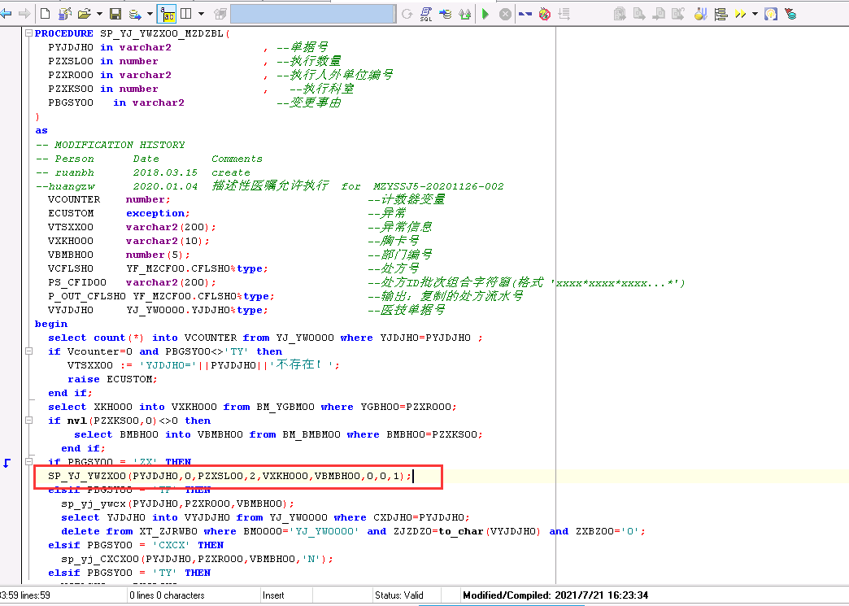The image size is (849, 606).
Task: Click the blue back navigation arrow
Action: [6, 14]
